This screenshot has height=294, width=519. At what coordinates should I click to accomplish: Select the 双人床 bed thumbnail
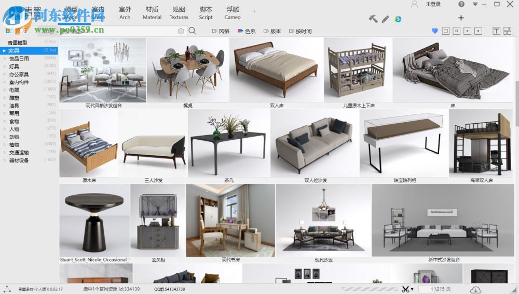277,70
